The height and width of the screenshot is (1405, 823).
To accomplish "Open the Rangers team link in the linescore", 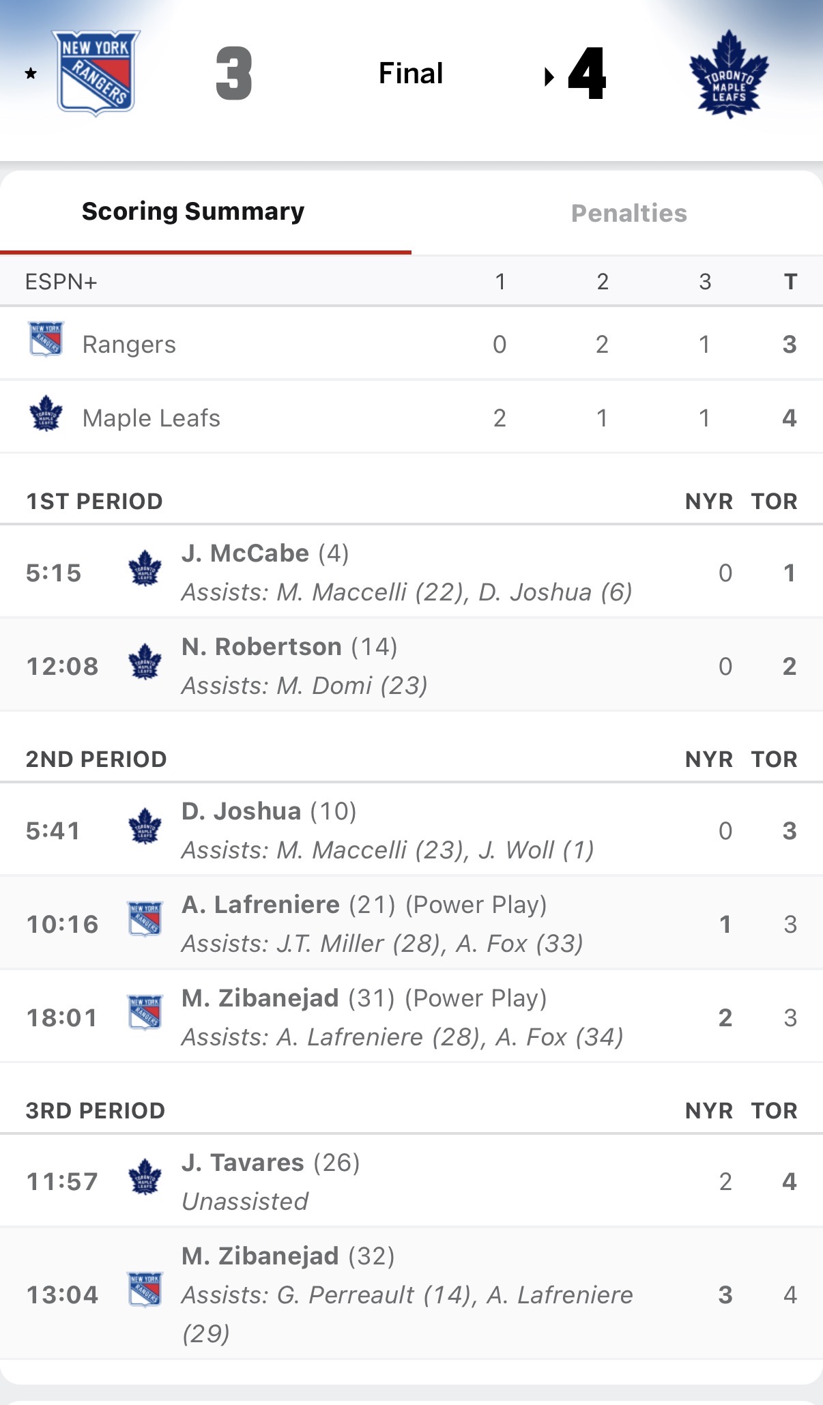I will coord(129,345).
